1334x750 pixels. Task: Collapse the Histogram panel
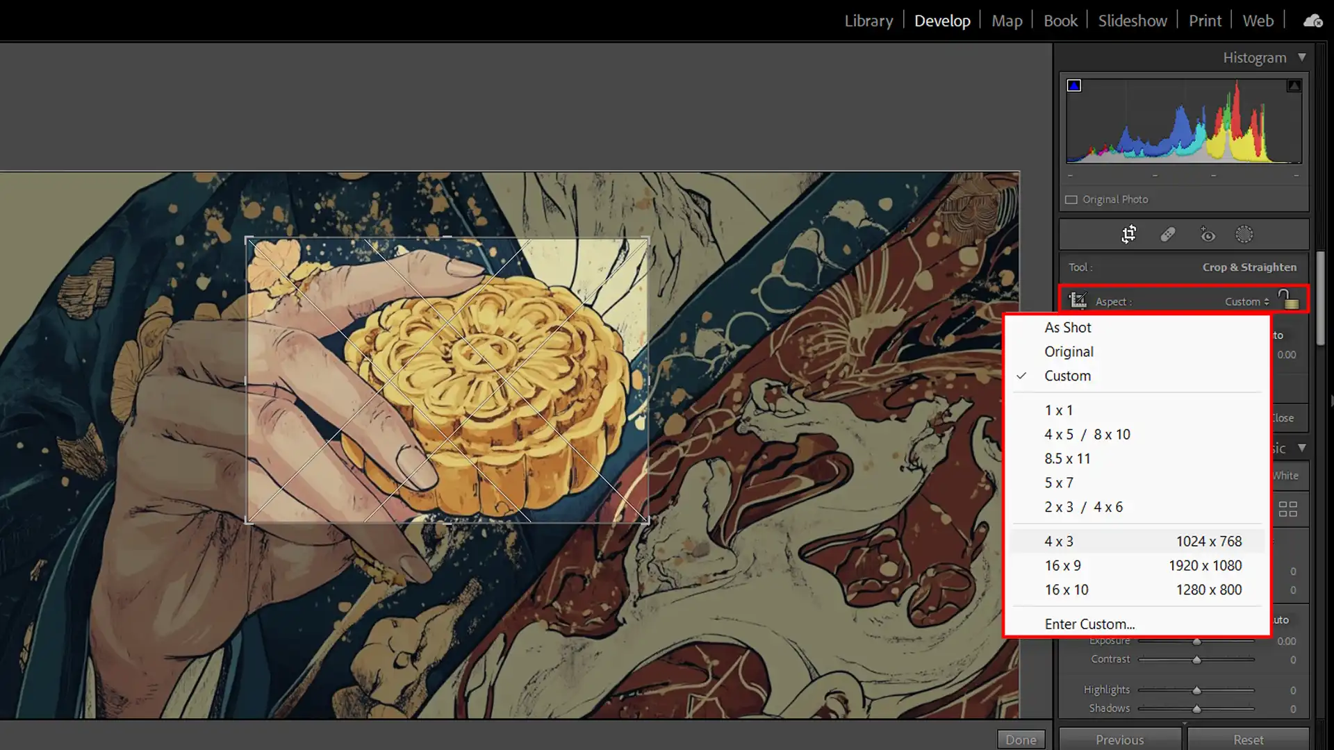click(1302, 57)
